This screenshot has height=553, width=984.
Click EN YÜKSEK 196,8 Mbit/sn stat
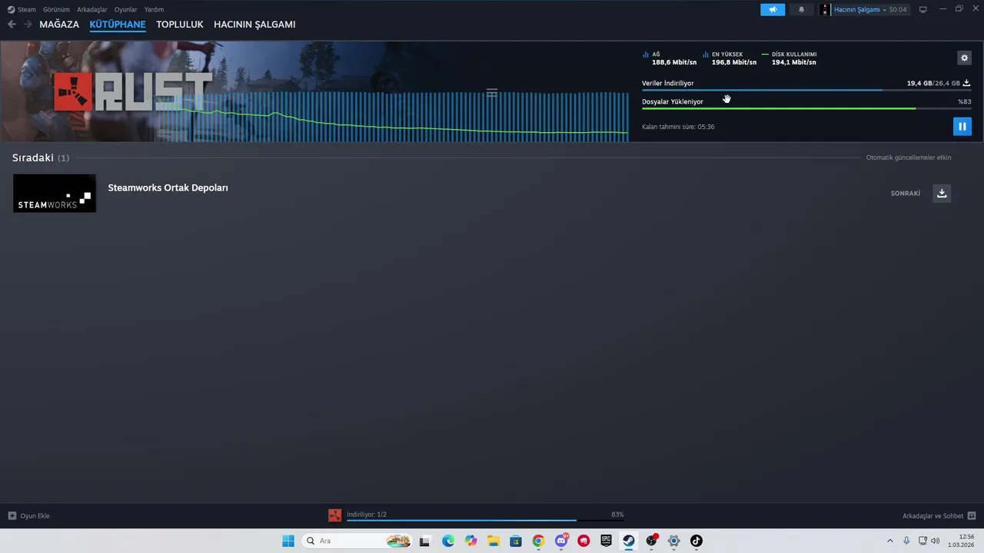tap(730, 58)
